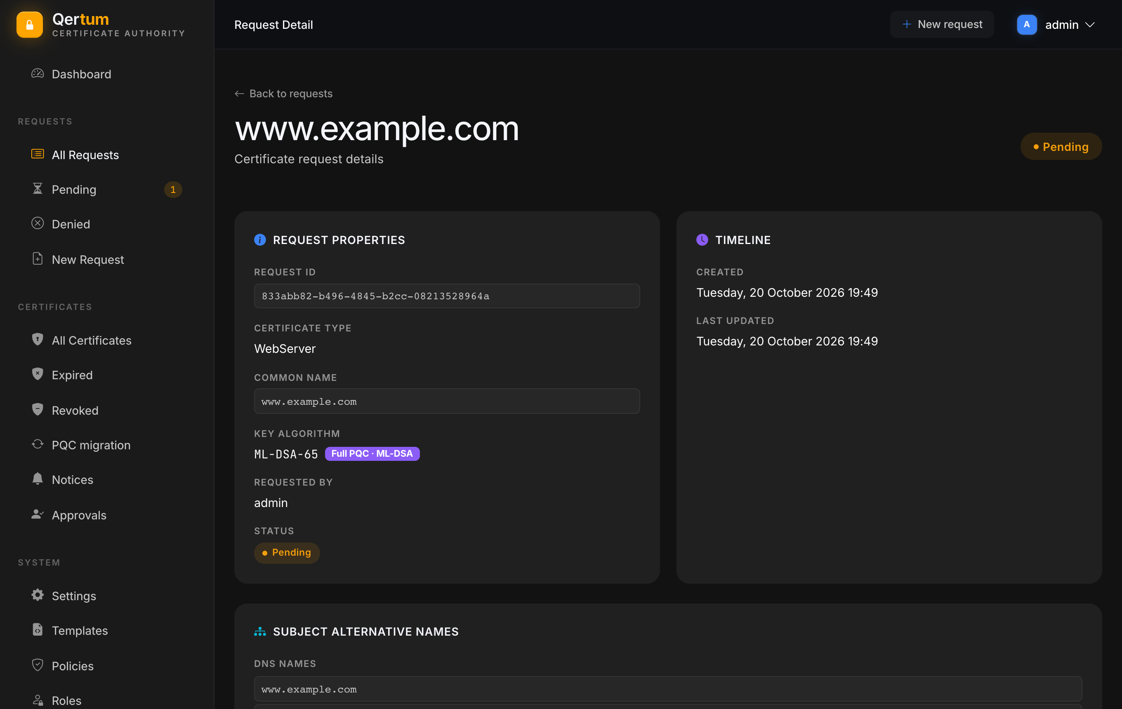The height and width of the screenshot is (709, 1122).
Task: Click the Notices bell icon
Action: click(x=37, y=479)
